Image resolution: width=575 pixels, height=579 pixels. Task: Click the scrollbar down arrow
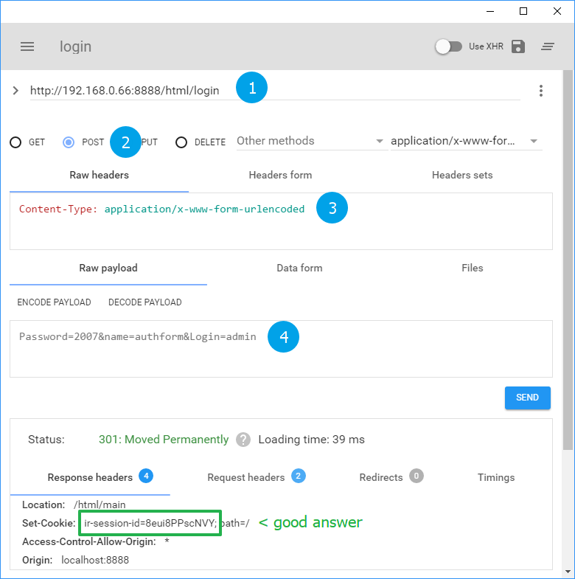(x=568, y=572)
